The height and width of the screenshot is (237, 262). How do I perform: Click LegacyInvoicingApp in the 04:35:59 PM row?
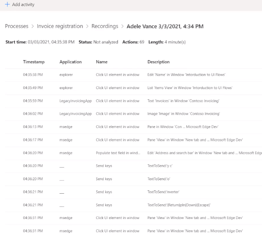coord(75,101)
